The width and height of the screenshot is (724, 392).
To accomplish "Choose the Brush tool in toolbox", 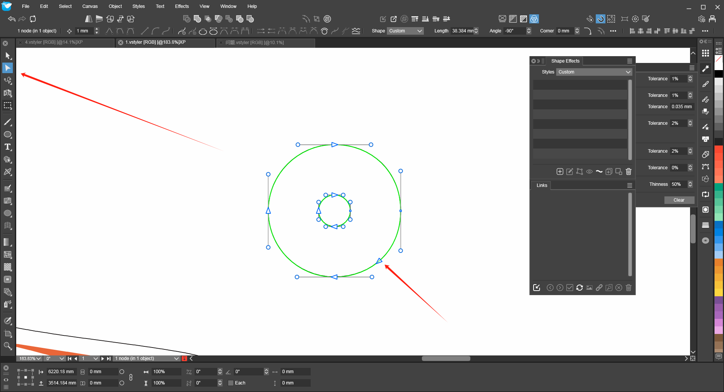I will click(x=8, y=122).
